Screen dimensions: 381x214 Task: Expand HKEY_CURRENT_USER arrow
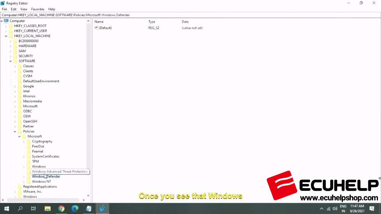6,31
